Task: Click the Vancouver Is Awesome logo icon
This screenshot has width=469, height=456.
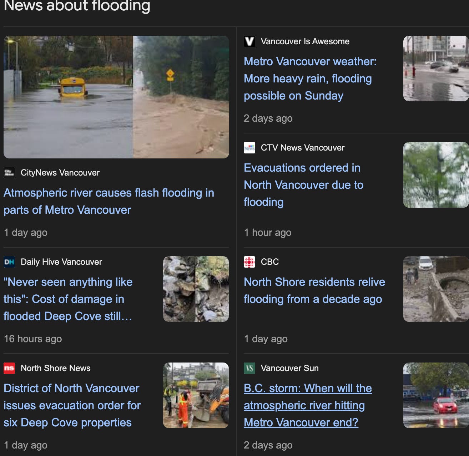Action: (x=249, y=41)
